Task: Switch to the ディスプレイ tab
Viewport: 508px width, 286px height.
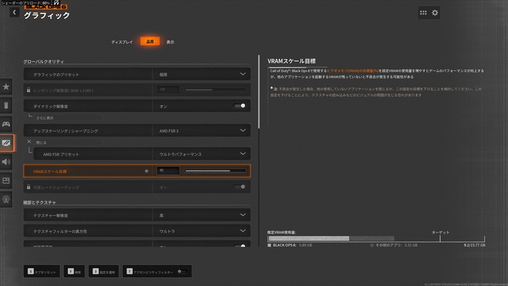Action: point(122,42)
